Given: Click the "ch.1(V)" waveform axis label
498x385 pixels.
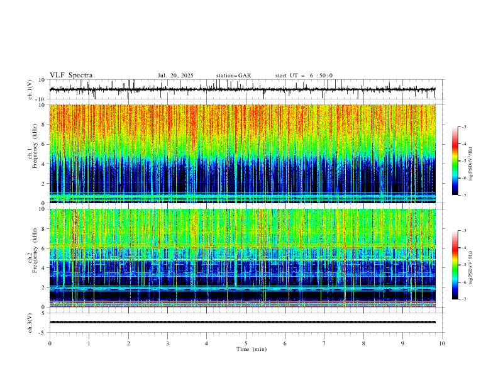Looking at the screenshot, I should pyautogui.click(x=30, y=89).
